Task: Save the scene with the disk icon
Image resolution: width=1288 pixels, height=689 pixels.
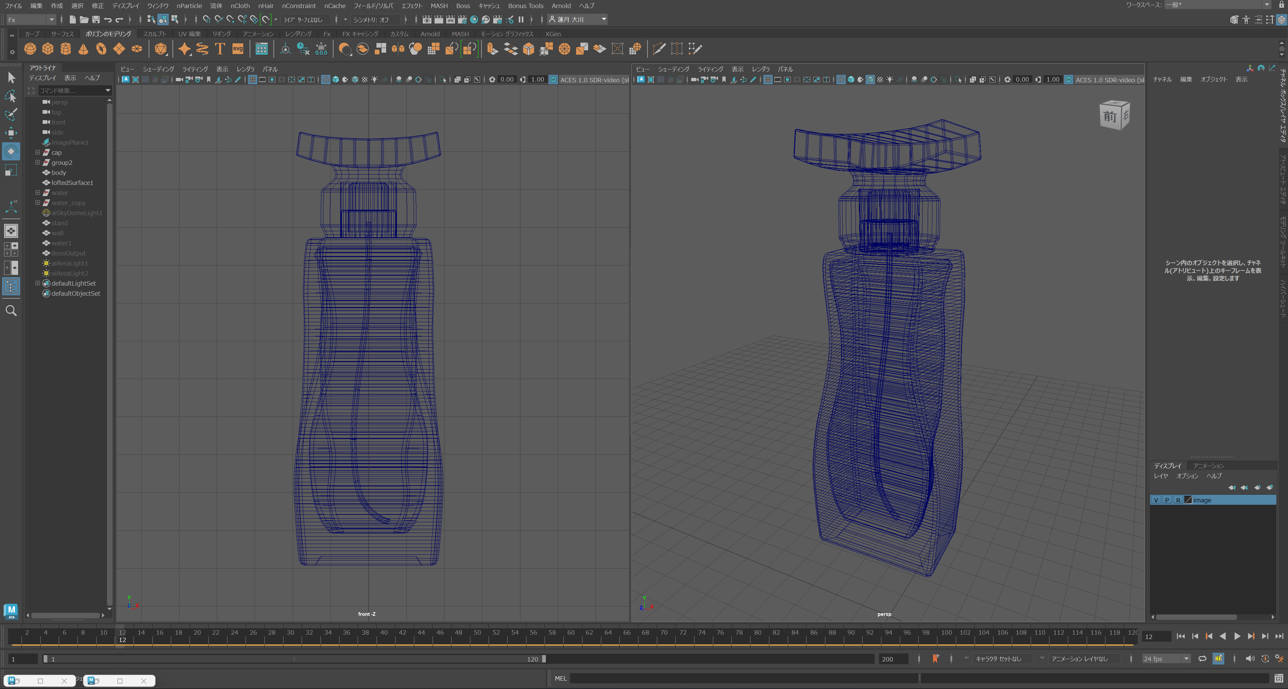Action: click(x=96, y=19)
